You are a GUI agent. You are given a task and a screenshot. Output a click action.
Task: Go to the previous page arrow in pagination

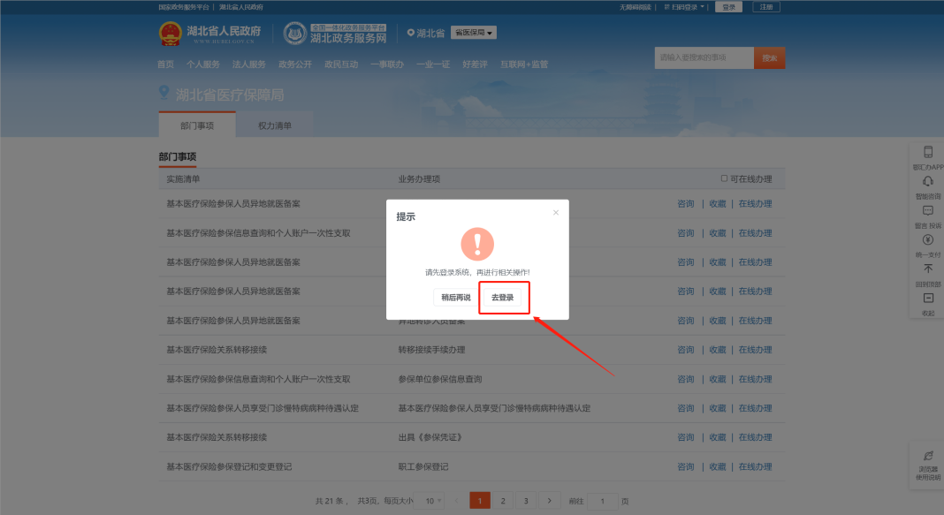coord(456,501)
